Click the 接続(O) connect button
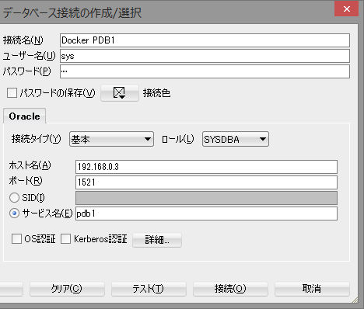The image size is (364, 309). [230, 289]
